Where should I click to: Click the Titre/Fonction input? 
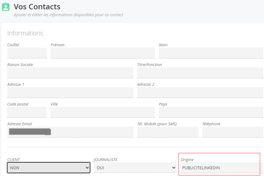click(x=200, y=73)
